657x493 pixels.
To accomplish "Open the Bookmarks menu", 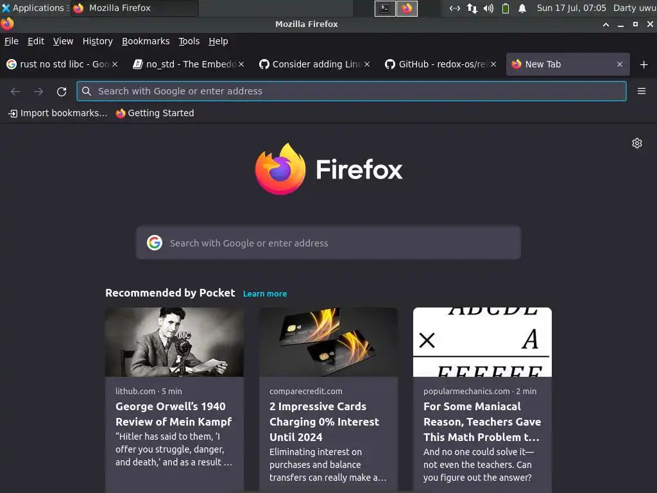I will click(146, 41).
